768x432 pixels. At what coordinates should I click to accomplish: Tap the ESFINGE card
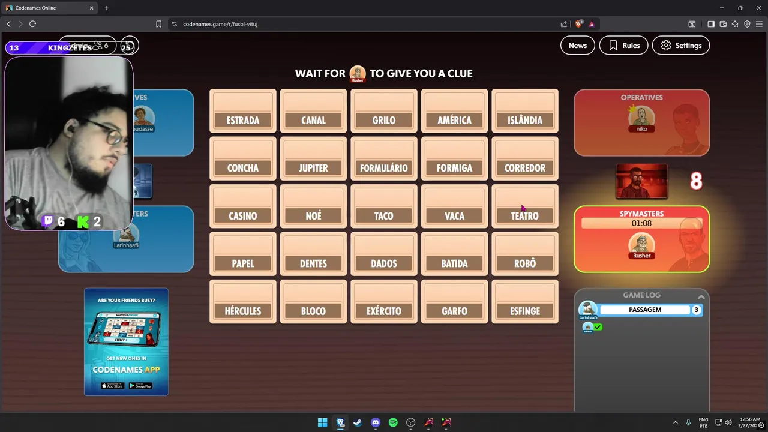[x=525, y=302]
